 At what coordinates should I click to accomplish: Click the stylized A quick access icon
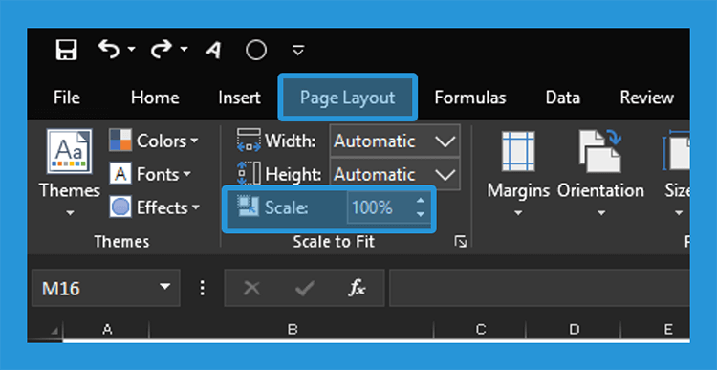[x=213, y=50]
